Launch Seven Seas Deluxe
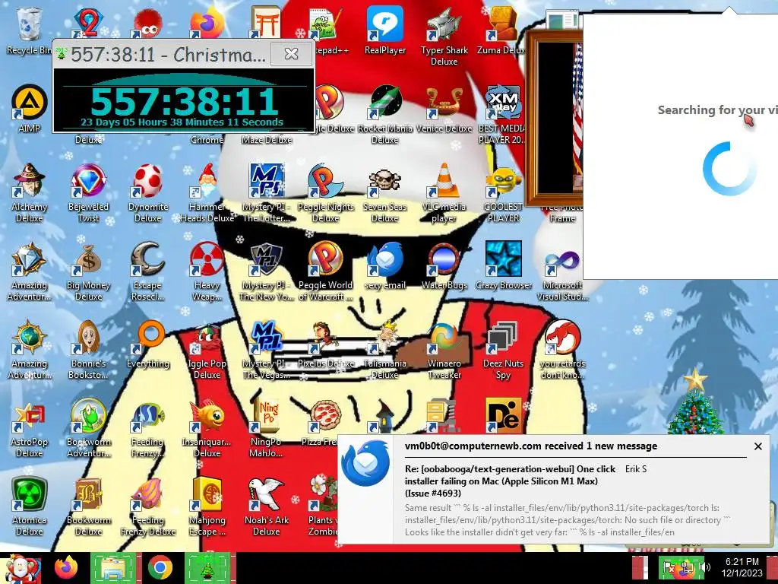The image size is (778, 584). click(385, 192)
